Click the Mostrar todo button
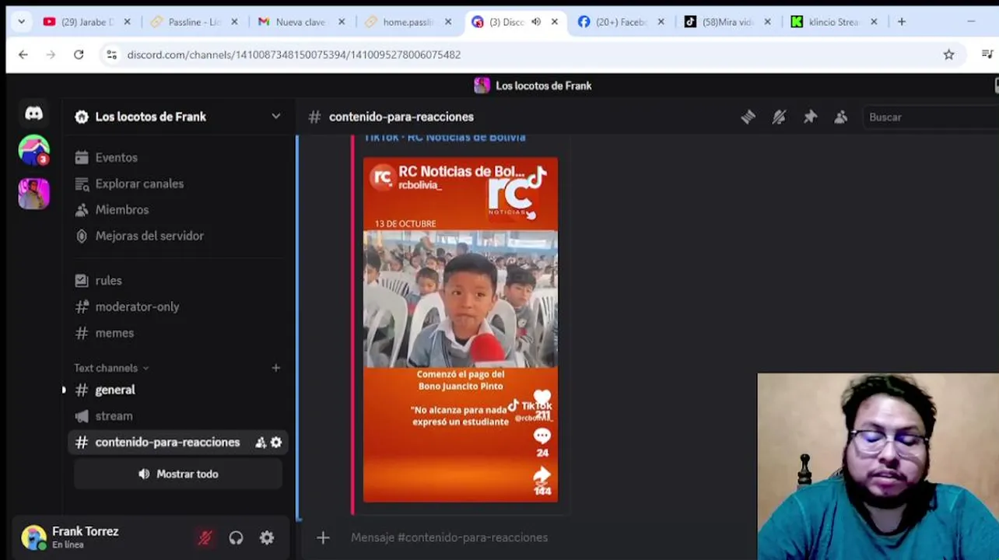 click(178, 474)
